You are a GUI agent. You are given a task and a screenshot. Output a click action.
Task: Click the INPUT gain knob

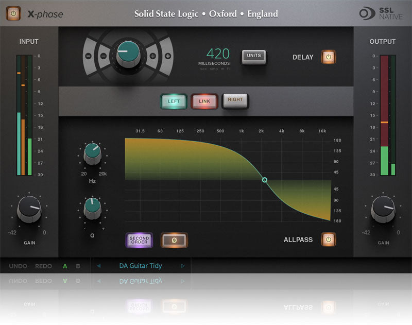[x=29, y=209]
